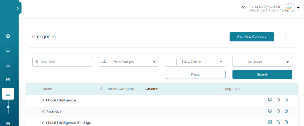Expand the sidebar with chevron arrow

click(x=18, y=9)
